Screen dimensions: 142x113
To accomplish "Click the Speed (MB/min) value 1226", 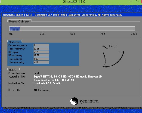I will point(41,49).
